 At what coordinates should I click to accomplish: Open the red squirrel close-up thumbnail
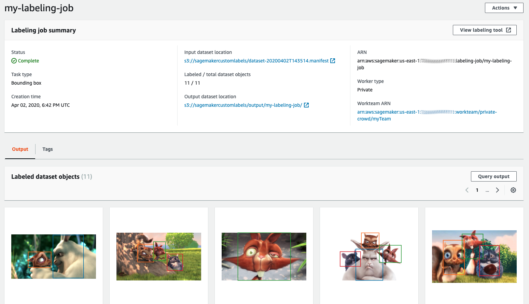click(264, 257)
